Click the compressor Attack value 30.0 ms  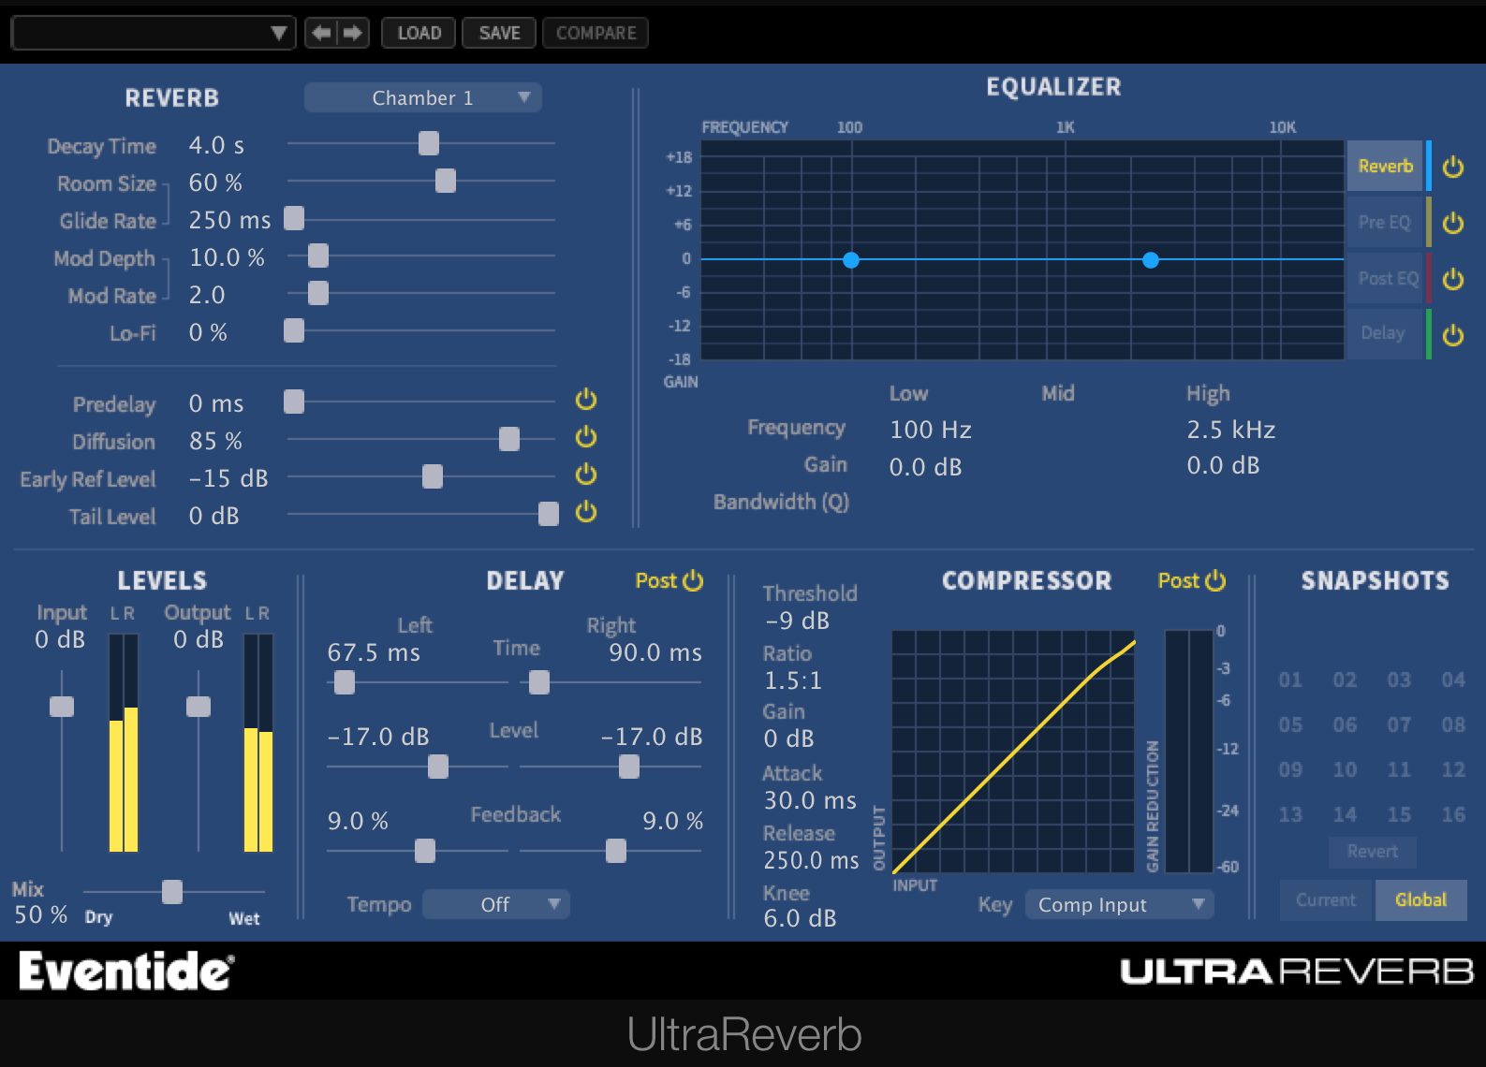[811, 800]
